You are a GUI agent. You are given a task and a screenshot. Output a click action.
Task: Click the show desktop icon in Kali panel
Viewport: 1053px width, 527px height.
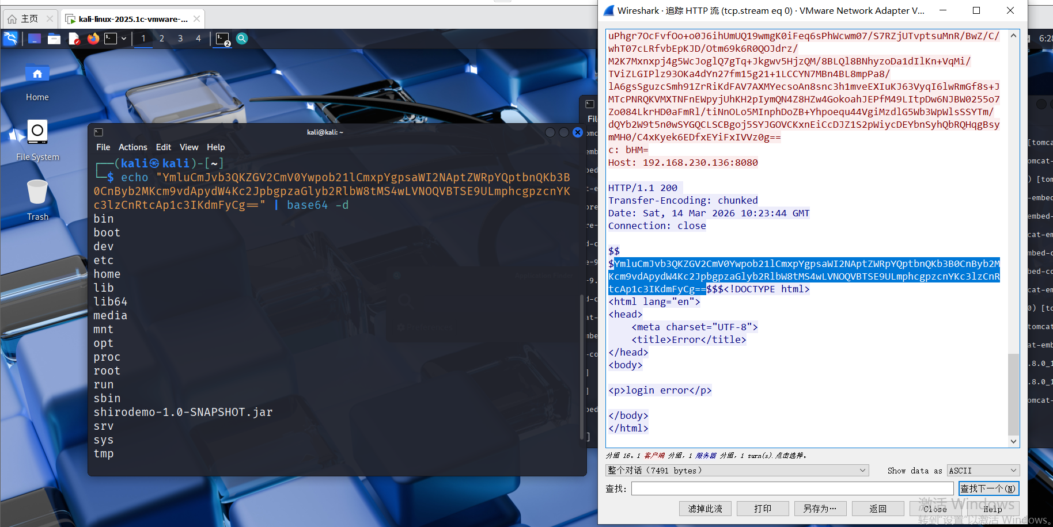click(35, 39)
